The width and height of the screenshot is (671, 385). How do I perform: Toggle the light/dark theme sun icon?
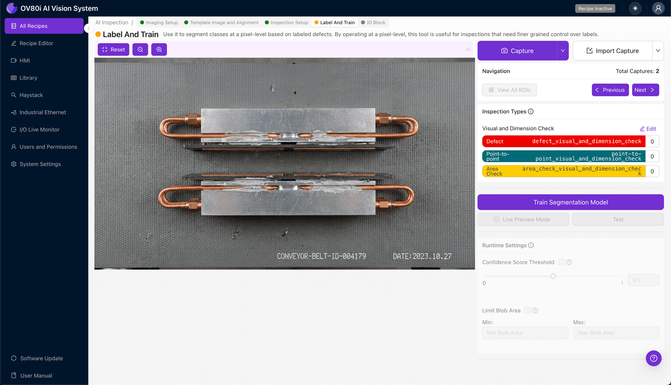[635, 9]
